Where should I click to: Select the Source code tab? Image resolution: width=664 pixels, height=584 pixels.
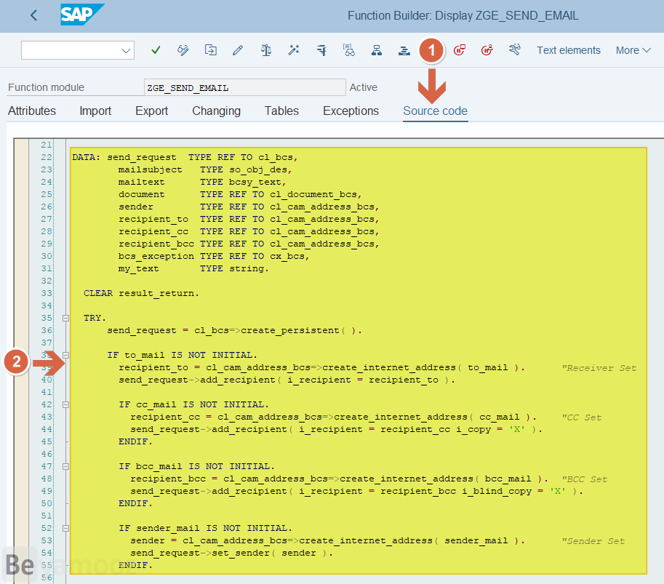click(x=435, y=111)
